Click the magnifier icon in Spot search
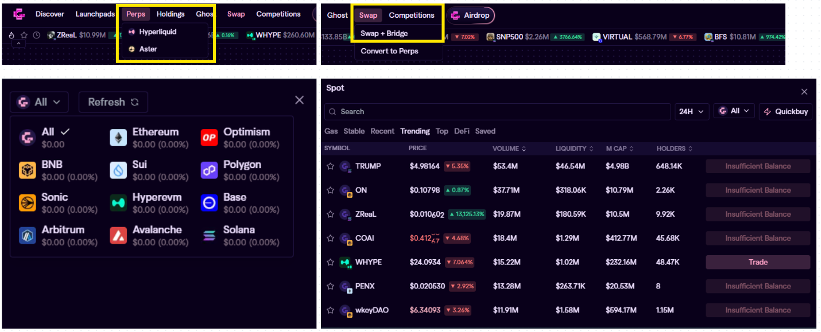The height and width of the screenshot is (332, 821). click(332, 112)
